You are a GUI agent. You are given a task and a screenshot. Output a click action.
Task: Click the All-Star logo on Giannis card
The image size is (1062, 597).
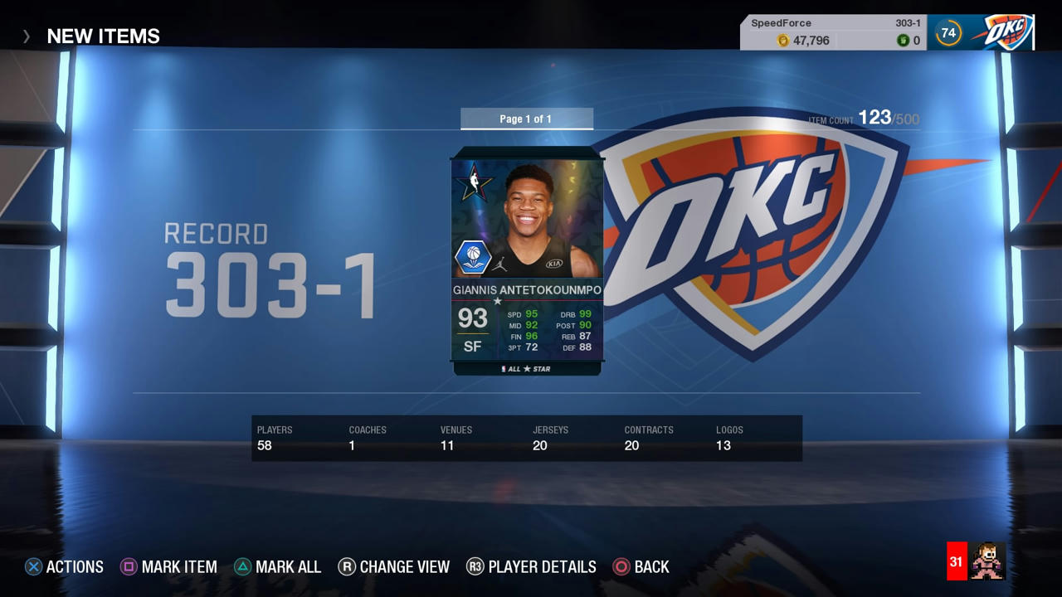[474, 182]
